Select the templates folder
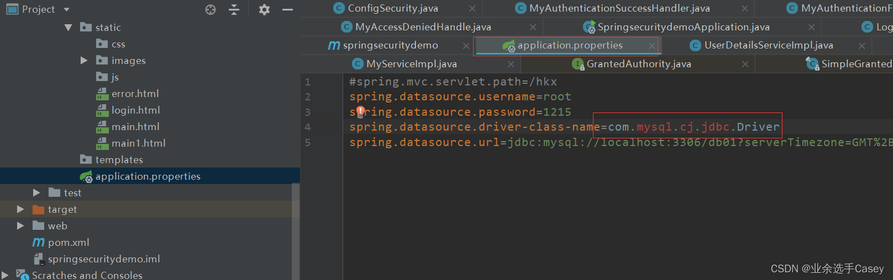The width and height of the screenshot is (893, 280). (119, 160)
